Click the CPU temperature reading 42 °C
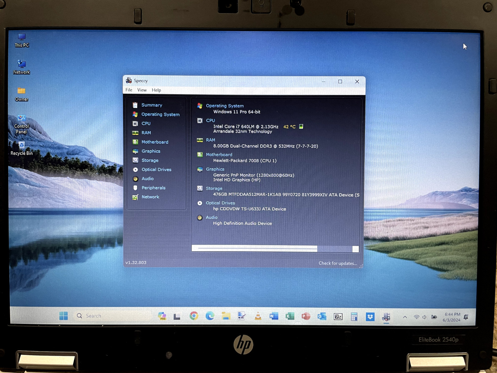The width and height of the screenshot is (497, 373). click(x=289, y=127)
